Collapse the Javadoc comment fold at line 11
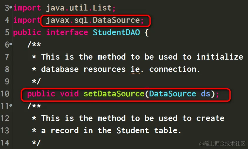This screenshot has height=149, width=248. [11, 105]
